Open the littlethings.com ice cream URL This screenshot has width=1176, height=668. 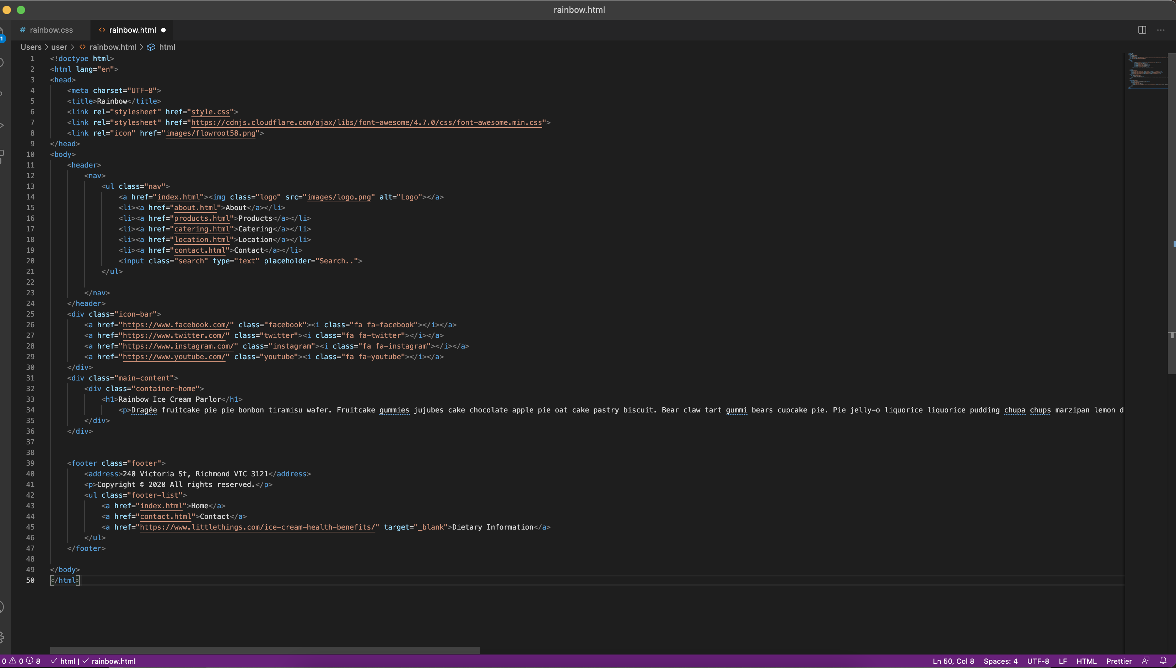click(x=257, y=527)
